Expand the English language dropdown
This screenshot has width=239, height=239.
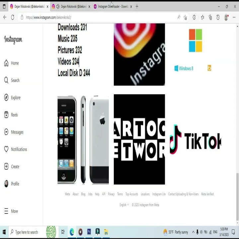[x=124, y=205]
